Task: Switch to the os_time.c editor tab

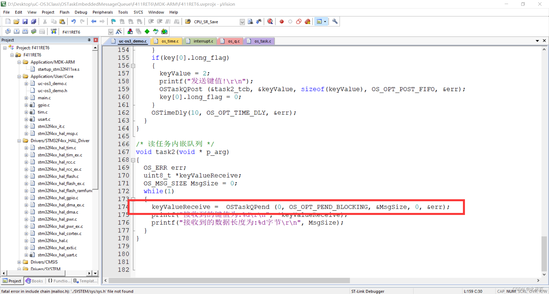Action: tap(167, 41)
